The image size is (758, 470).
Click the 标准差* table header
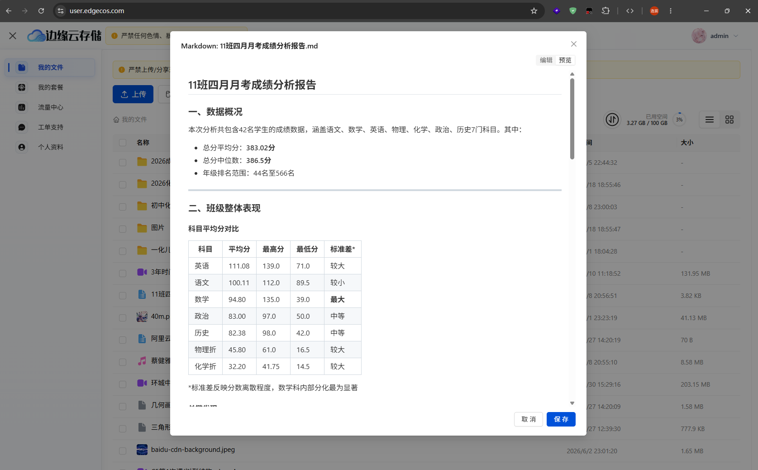343,249
